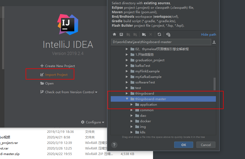Screen dimensions: 245x159
Task: Jump to Desktop directory icon
Action: tap(121, 34)
